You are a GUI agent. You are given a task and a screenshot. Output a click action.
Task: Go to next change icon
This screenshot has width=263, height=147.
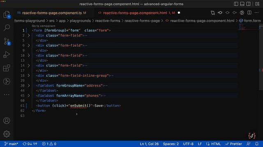pyautogui.click(x=235, y=13)
